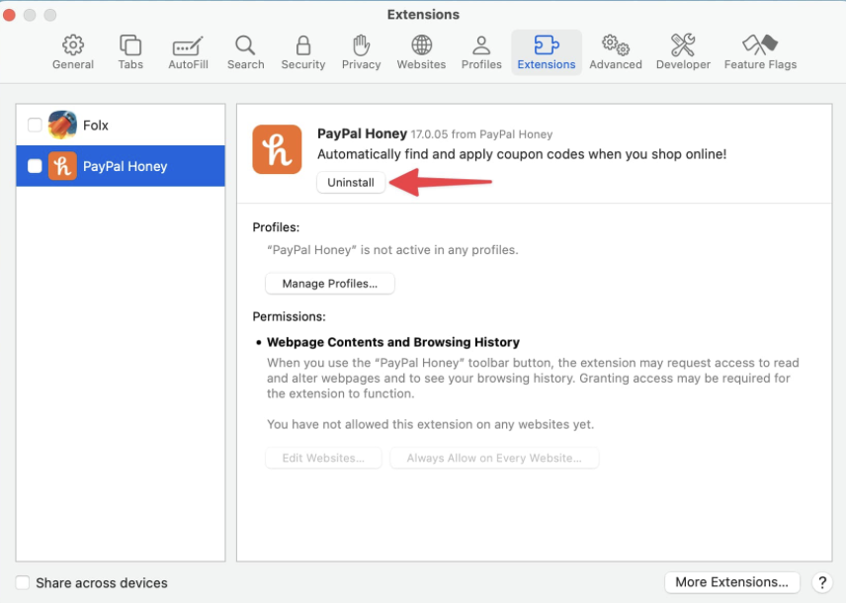Image resolution: width=846 pixels, height=603 pixels.
Task: Click the Permissions: section label
Action: pyautogui.click(x=290, y=316)
